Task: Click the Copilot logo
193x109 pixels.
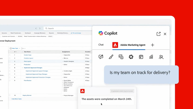Action: coord(101,33)
